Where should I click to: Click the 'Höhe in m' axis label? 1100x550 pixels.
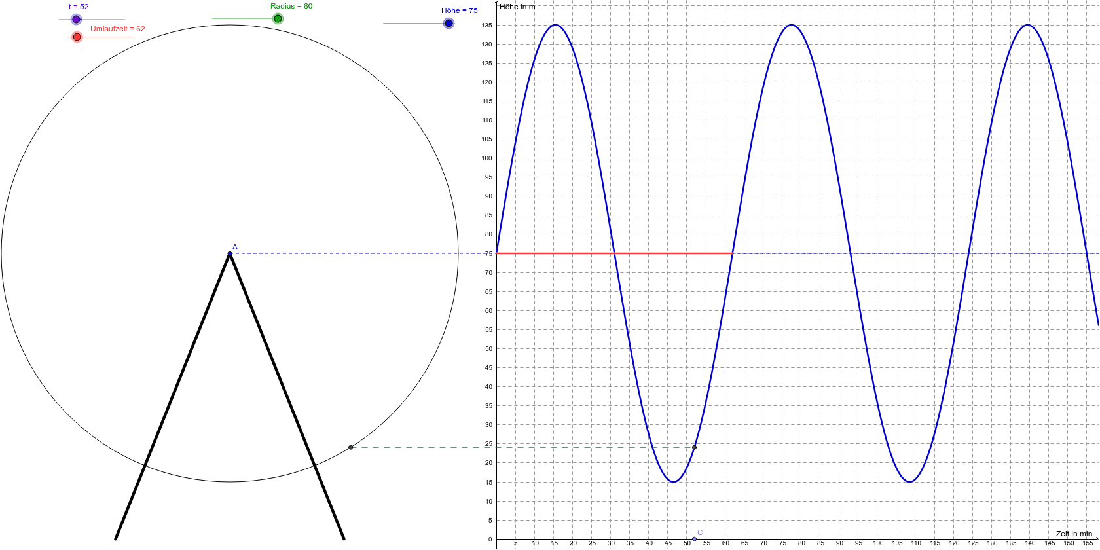517,7
